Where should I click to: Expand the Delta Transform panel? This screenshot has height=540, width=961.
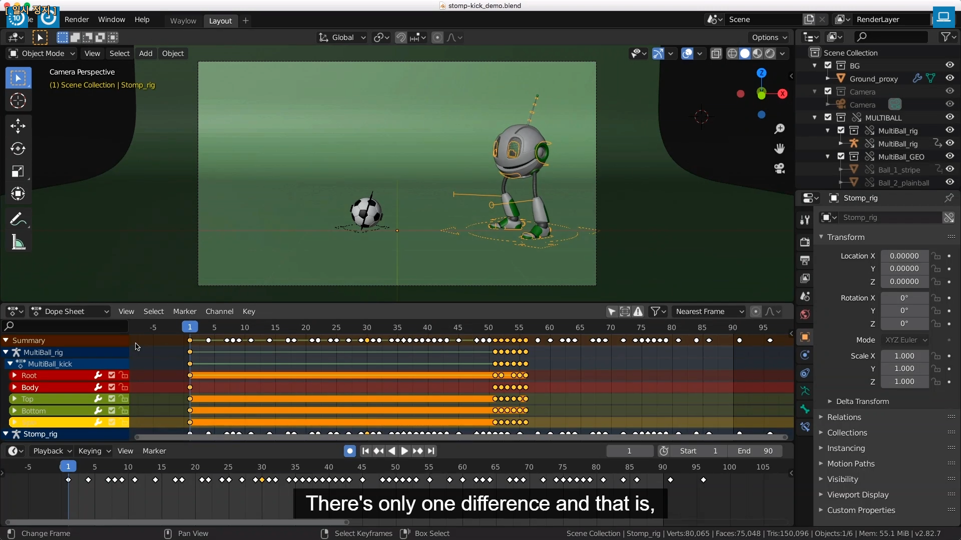(862, 401)
